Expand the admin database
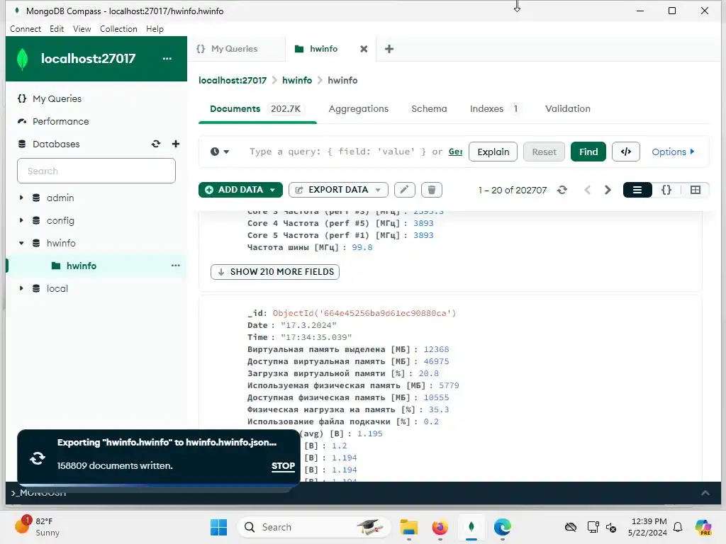Image resolution: width=726 pixels, height=544 pixels. click(21, 198)
